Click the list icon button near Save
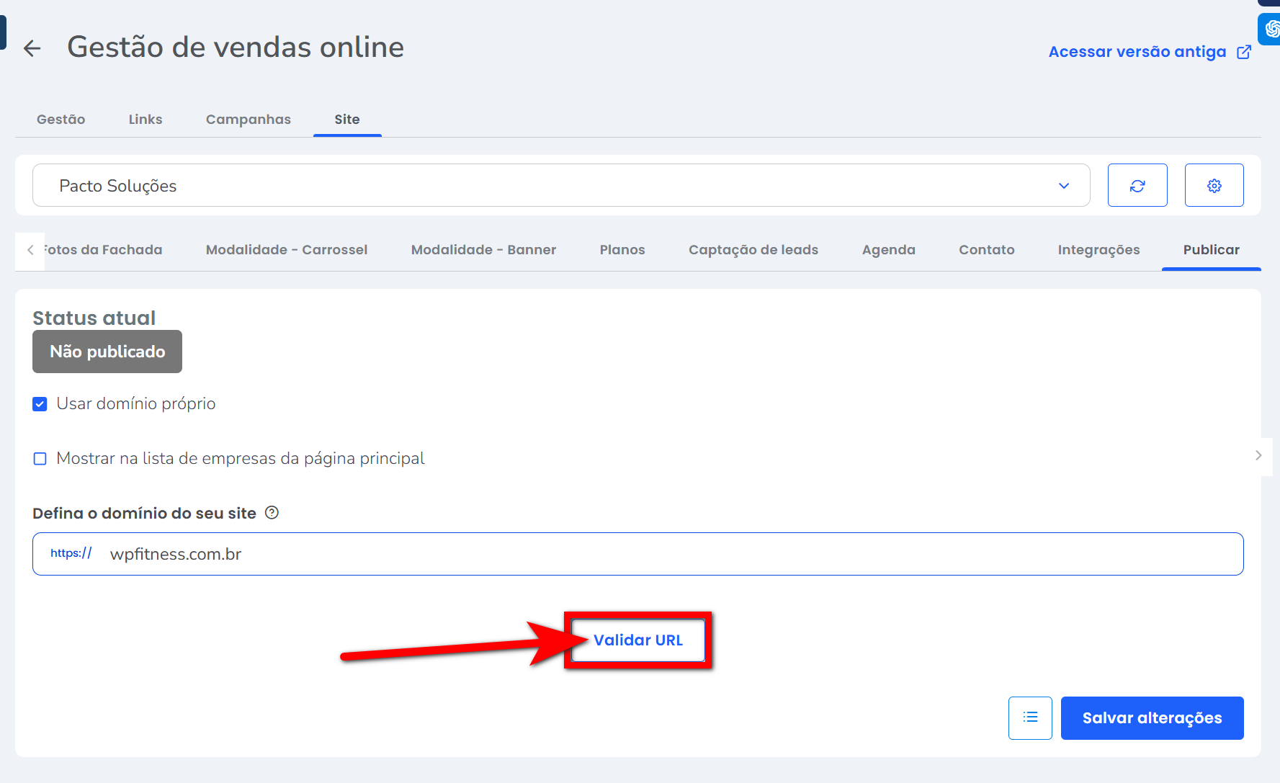 point(1030,717)
